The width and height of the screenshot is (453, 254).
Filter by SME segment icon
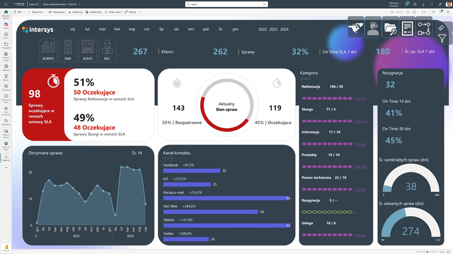[x=68, y=50]
